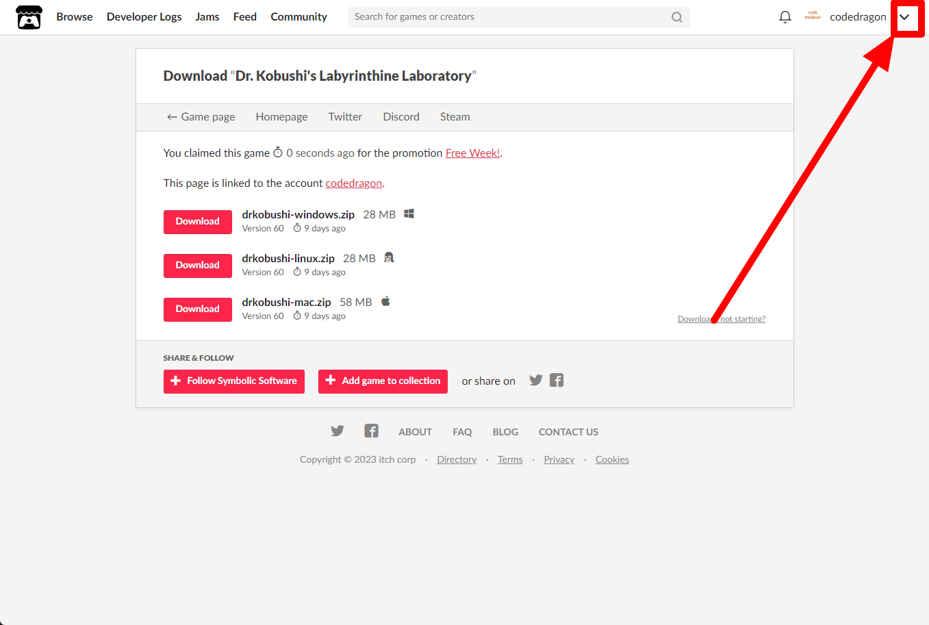Image resolution: width=929 pixels, height=625 pixels.
Task: Open the itch.io home logo
Action: tap(29, 17)
